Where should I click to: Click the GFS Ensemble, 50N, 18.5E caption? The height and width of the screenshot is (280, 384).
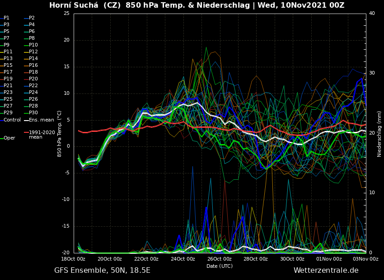[102, 271]
